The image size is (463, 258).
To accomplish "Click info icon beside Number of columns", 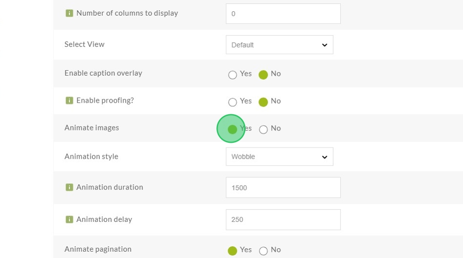I will point(69,13).
